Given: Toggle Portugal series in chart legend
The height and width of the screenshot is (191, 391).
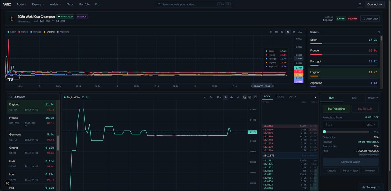Looking at the screenshot, I should [x=36, y=32].
